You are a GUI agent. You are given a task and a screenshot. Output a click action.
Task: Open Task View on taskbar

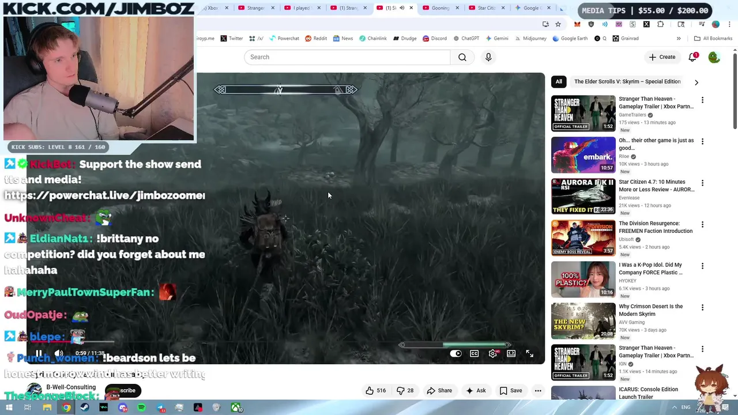click(x=27, y=408)
